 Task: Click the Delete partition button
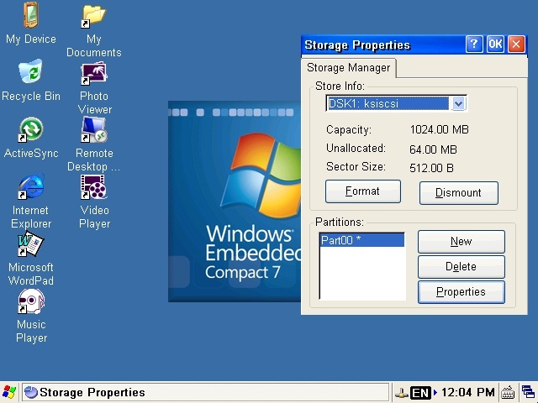462,267
